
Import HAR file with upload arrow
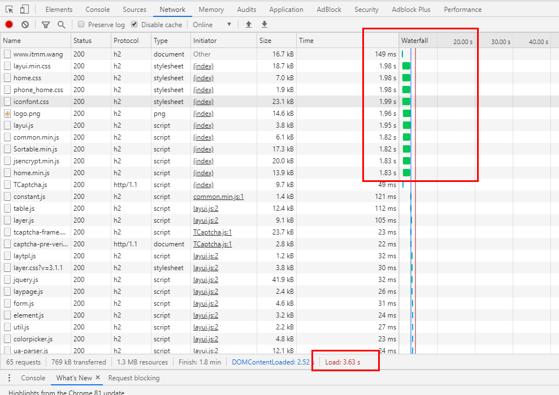249,25
